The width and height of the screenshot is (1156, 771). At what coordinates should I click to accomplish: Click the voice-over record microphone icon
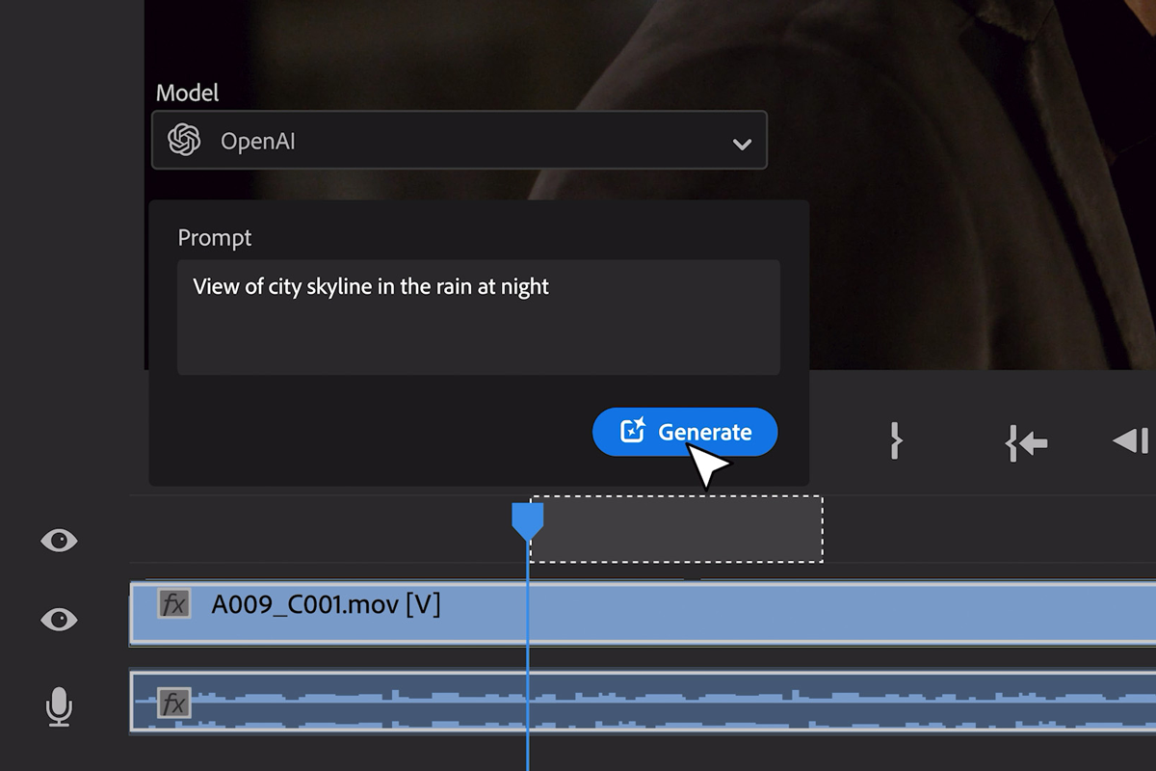click(59, 706)
